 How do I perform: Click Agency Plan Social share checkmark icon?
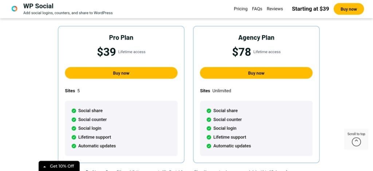[209, 111]
